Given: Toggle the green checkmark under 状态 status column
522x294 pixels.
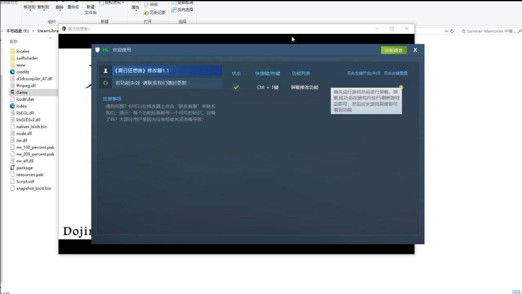Looking at the screenshot, I should [x=236, y=87].
